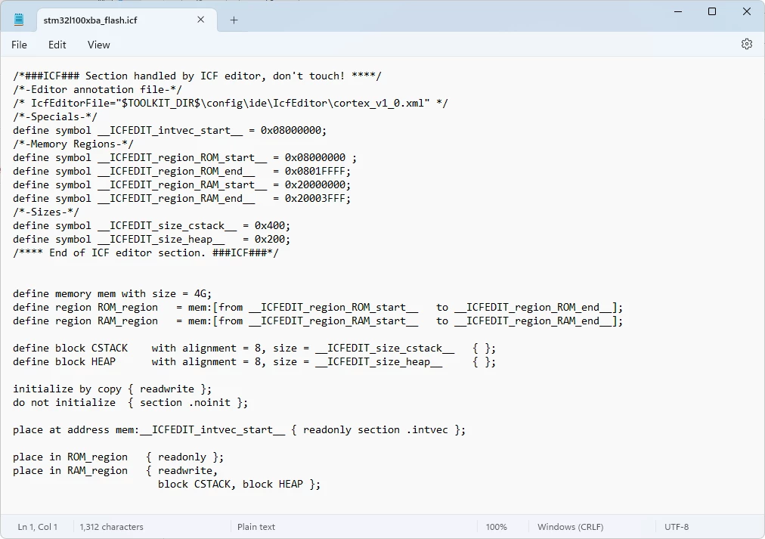Click the /*-Memory Regions-*/ comment line
Image resolution: width=765 pixels, height=539 pixels.
(x=73, y=144)
